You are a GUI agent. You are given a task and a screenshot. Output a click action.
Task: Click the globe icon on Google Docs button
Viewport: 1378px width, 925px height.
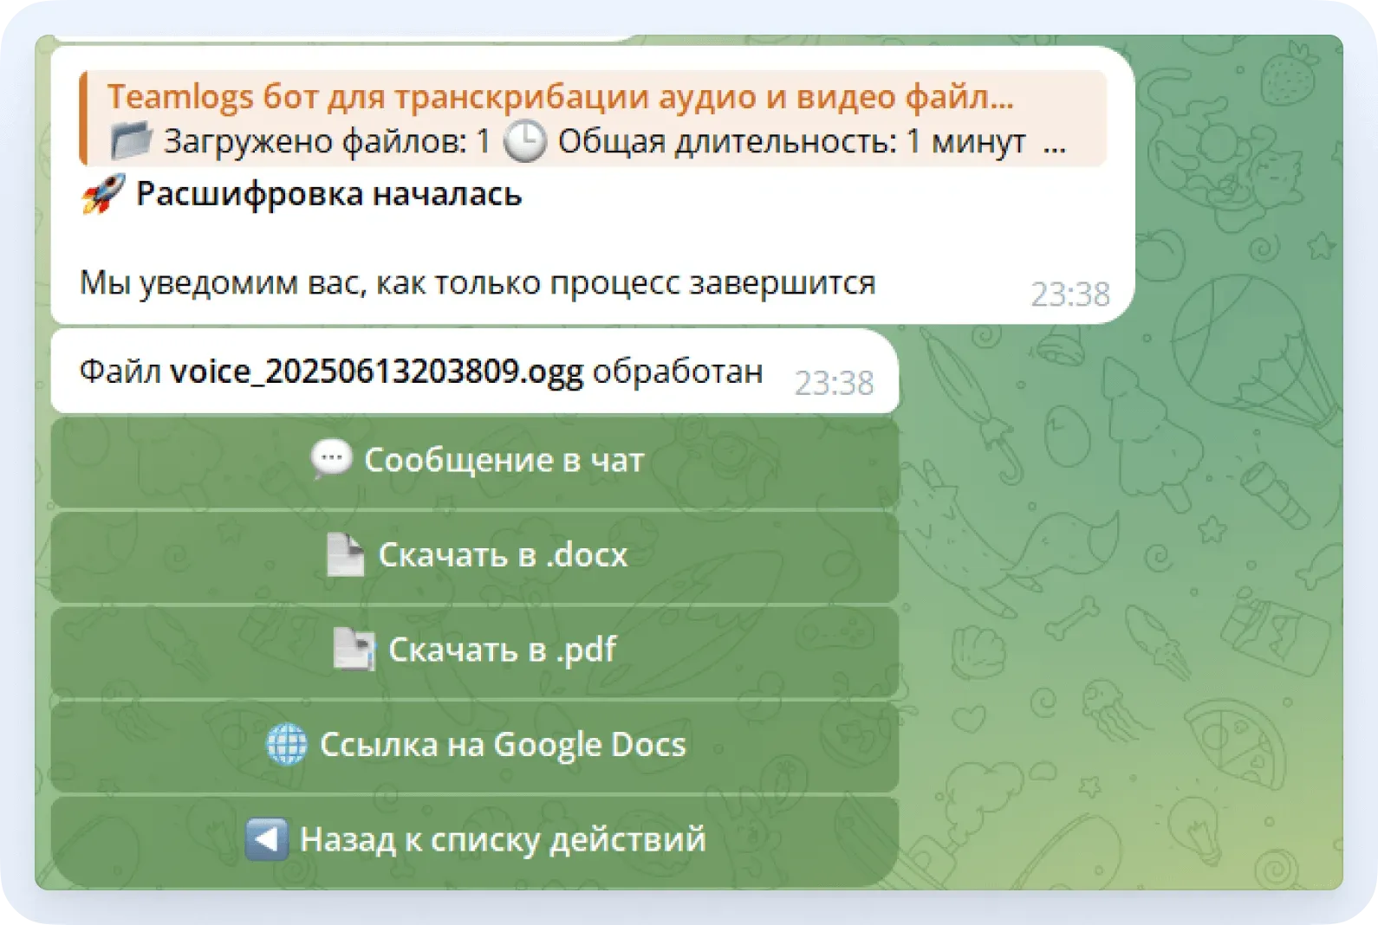point(287,744)
